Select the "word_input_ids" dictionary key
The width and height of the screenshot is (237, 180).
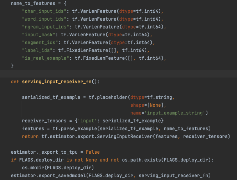[44, 19]
